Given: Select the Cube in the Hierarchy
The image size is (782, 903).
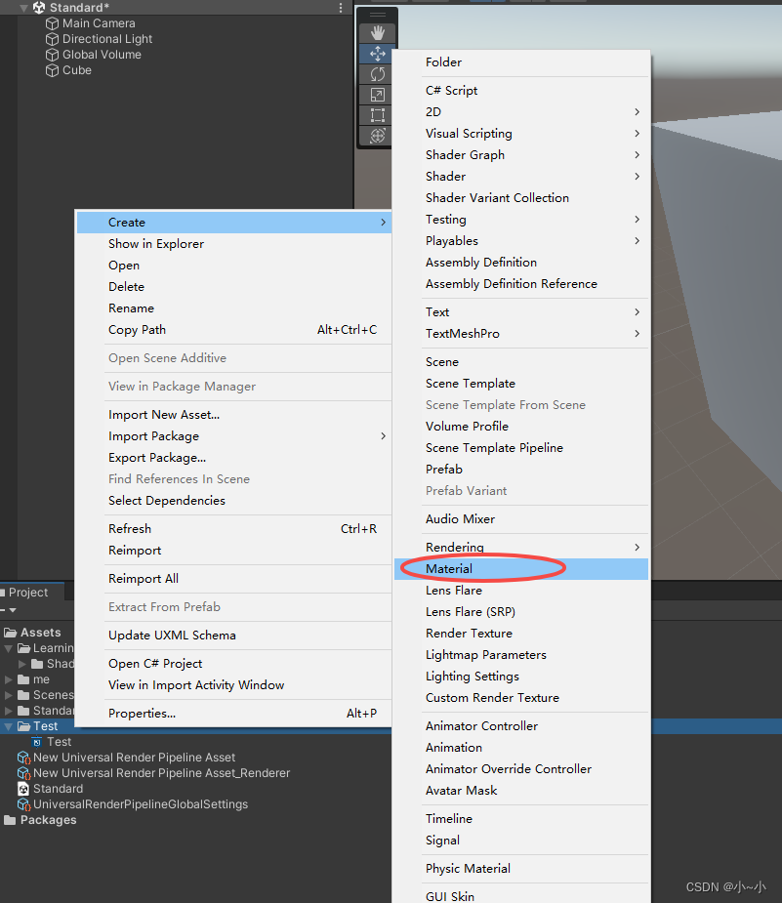Looking at the screenshot, I should 75,69.
